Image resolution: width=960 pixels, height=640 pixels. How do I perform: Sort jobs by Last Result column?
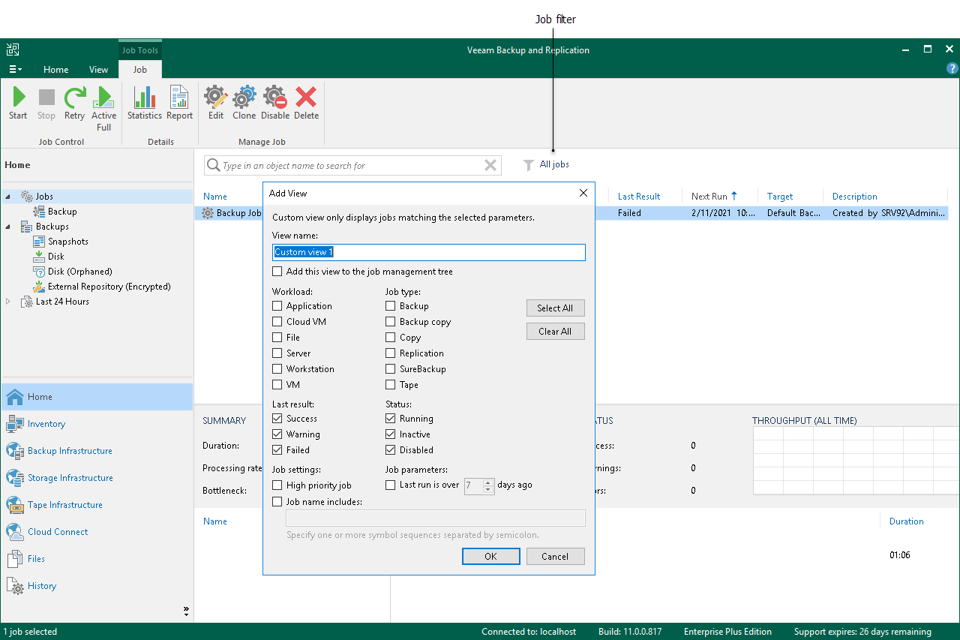(639, 197)
